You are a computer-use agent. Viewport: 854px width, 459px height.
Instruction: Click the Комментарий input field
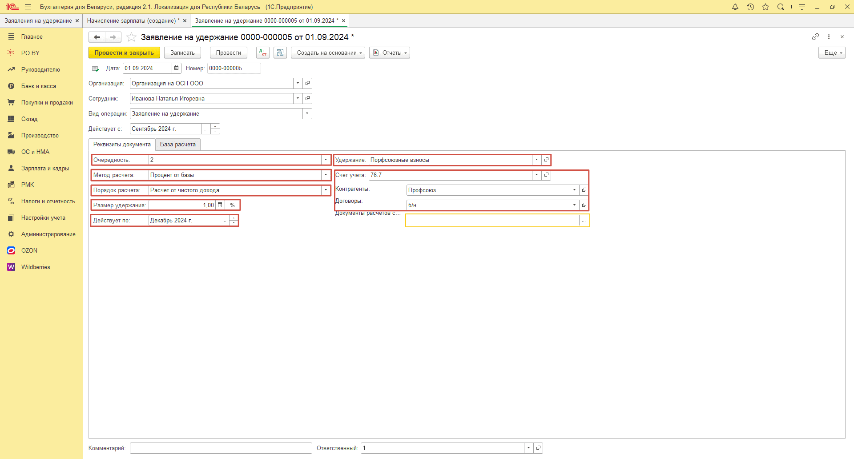[221, 448]
